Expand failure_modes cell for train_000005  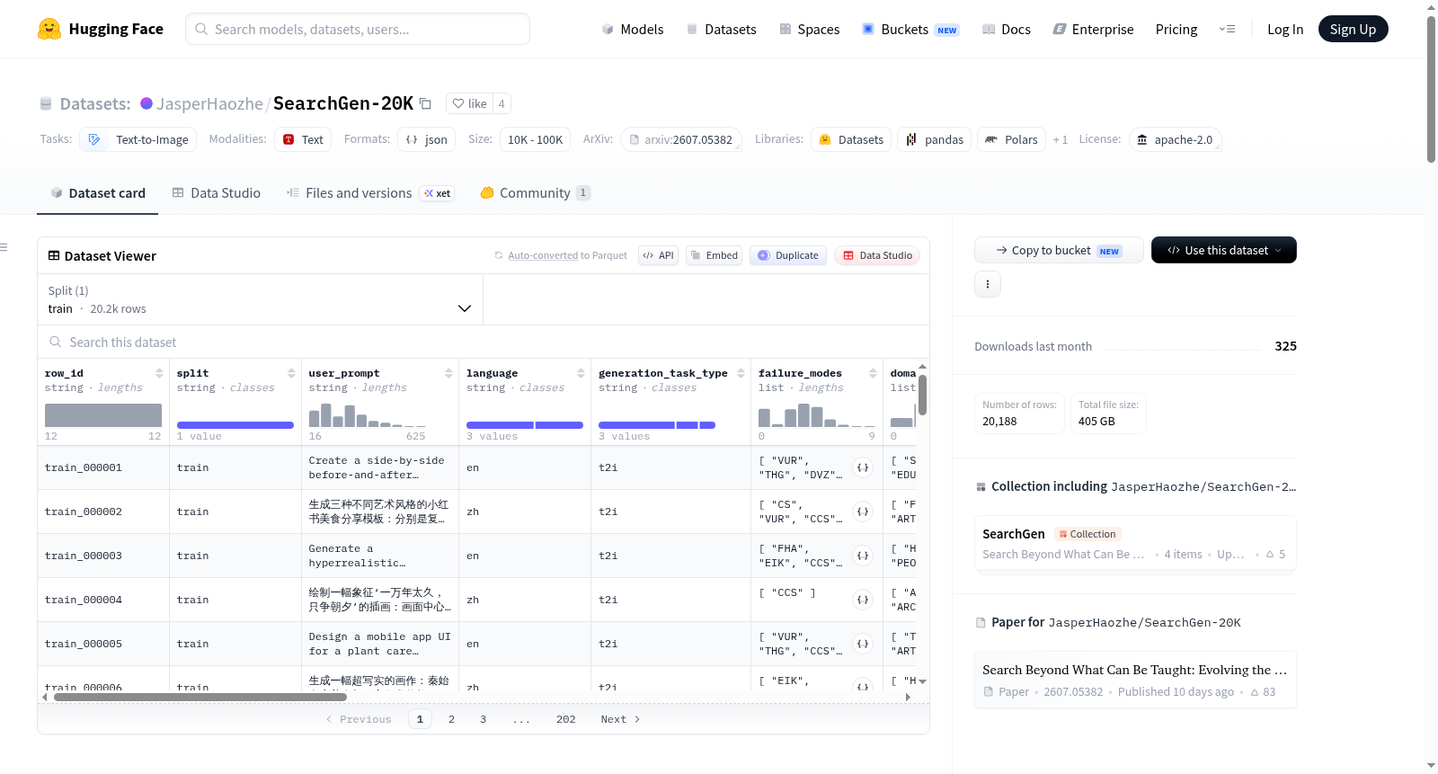[x=863, y=644]
